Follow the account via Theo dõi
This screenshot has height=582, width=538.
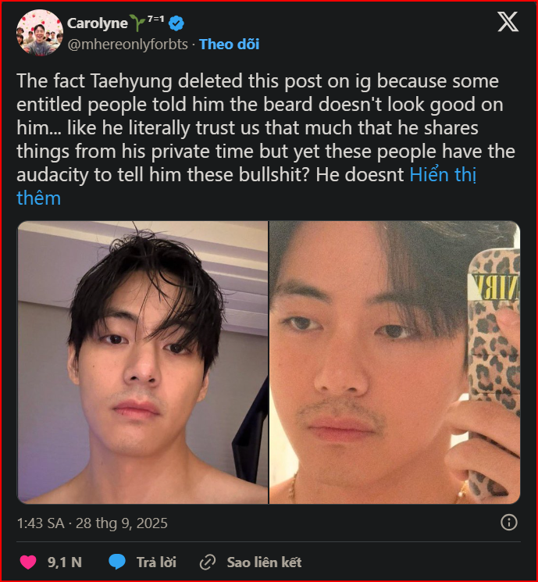(x=230, y=45)
